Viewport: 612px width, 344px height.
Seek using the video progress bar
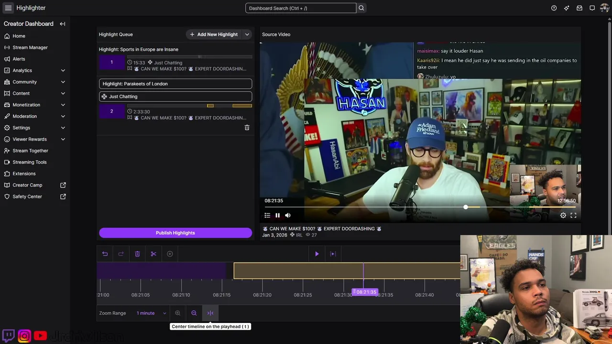[420, 207]
